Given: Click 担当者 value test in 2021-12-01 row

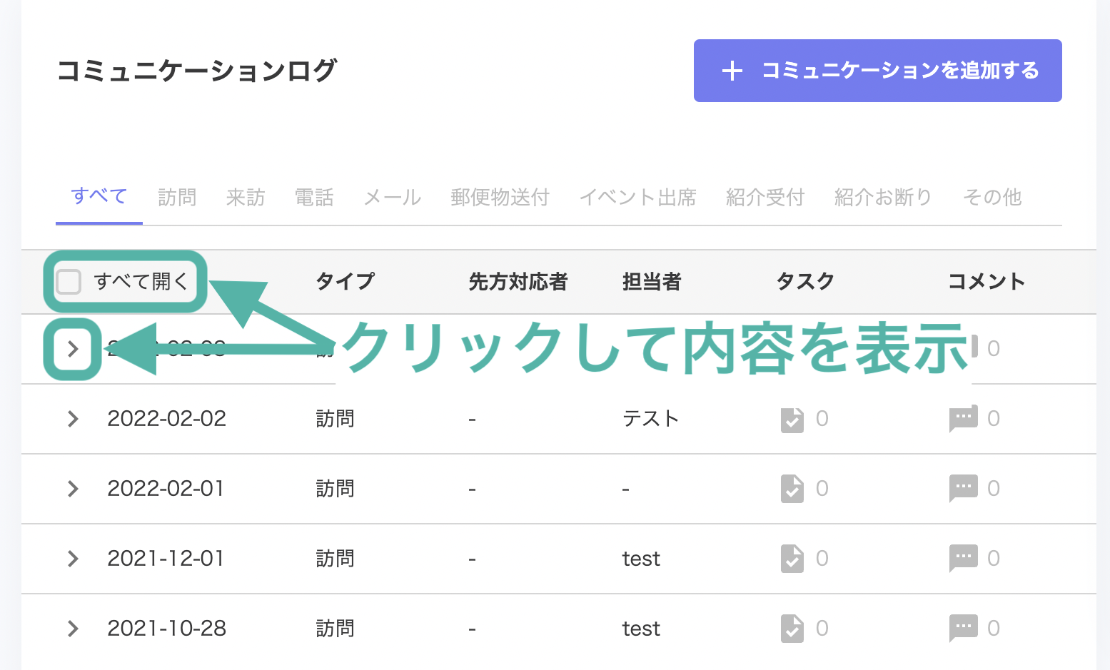Looking at the screenshot, I should pyautogui.click(x=641, y=559).
